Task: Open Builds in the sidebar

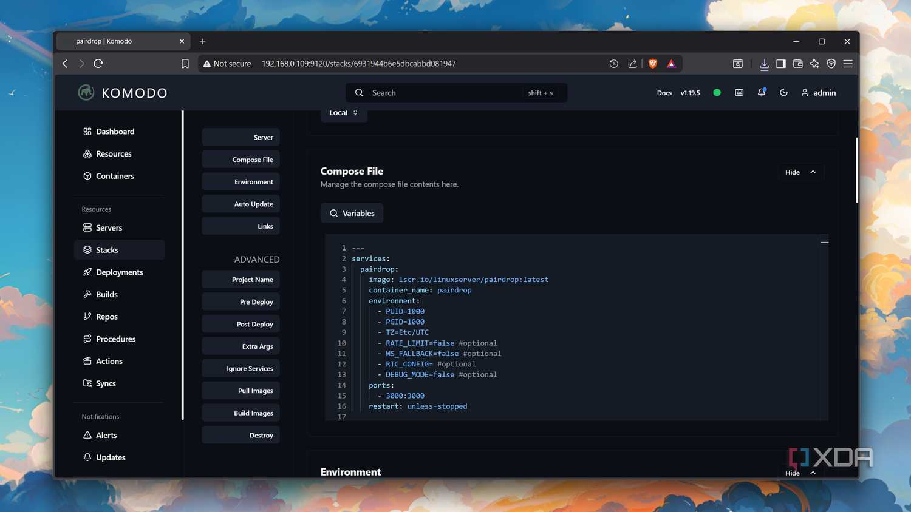Action: coord(119,295)
